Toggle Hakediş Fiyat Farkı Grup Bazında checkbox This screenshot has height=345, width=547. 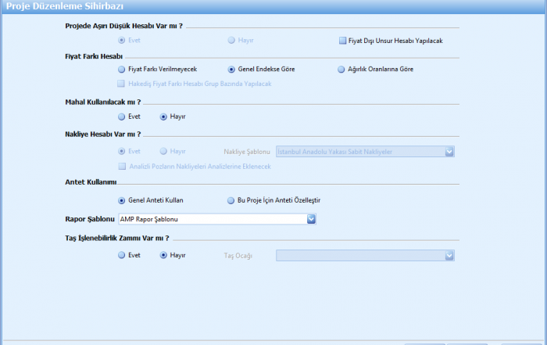click(x=121, y=84)
